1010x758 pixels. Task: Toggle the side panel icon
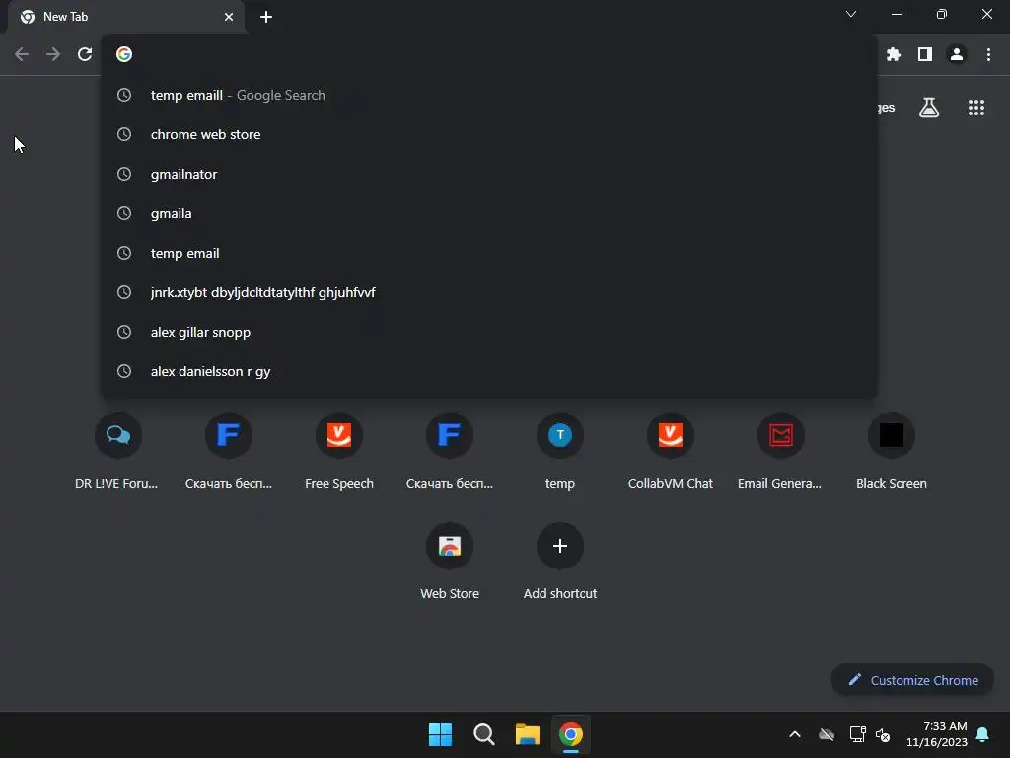925,55
